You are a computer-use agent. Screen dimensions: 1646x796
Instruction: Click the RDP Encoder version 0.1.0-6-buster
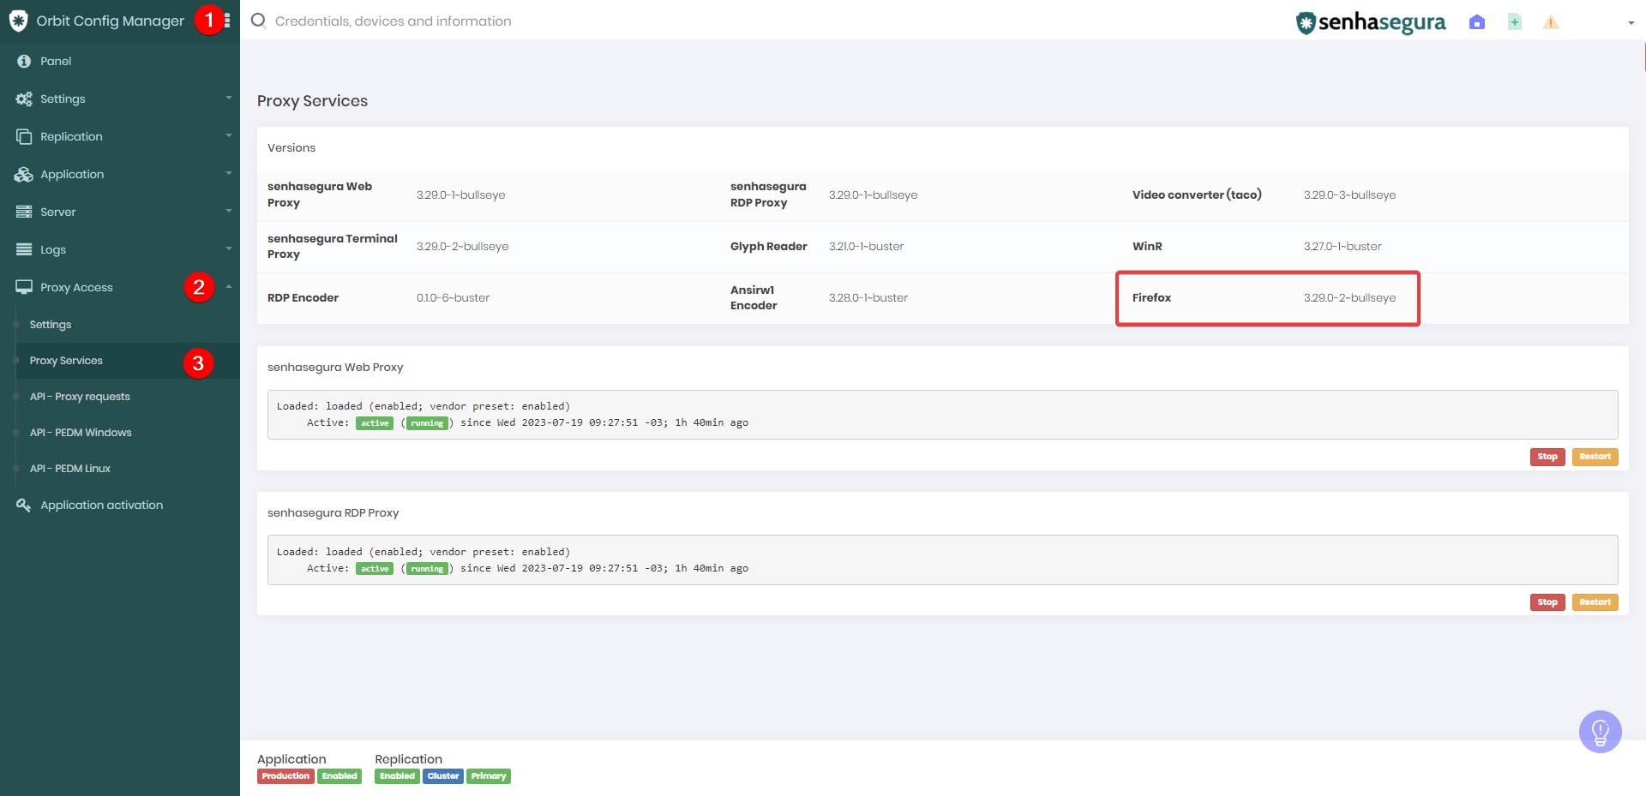pos(453,298)
